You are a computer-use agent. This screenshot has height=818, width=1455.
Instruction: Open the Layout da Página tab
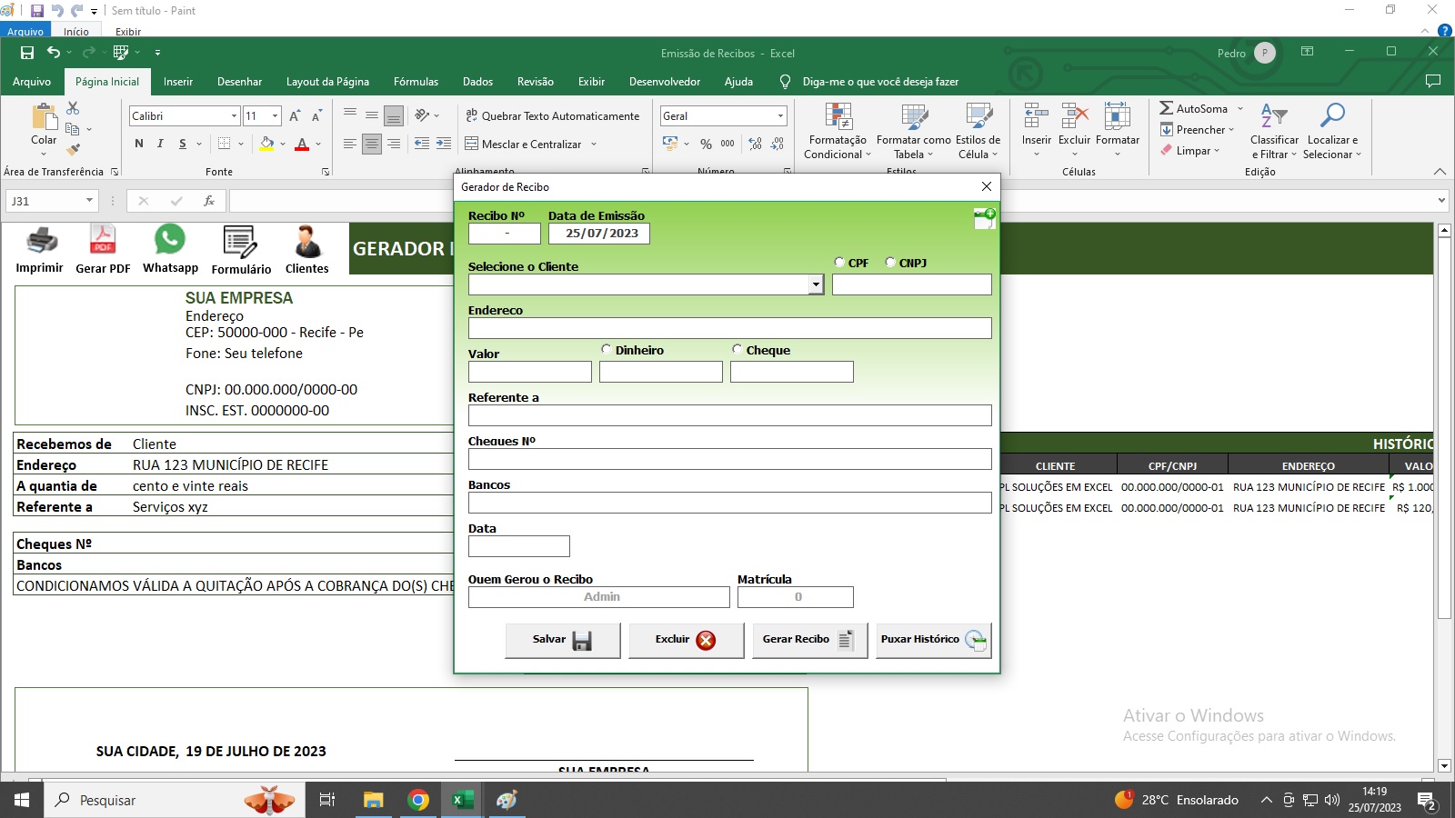click(x=327, y=82)
